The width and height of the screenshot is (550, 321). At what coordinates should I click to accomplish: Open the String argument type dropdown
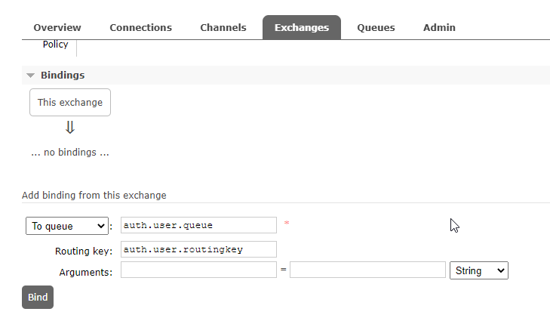coord(478,270)
